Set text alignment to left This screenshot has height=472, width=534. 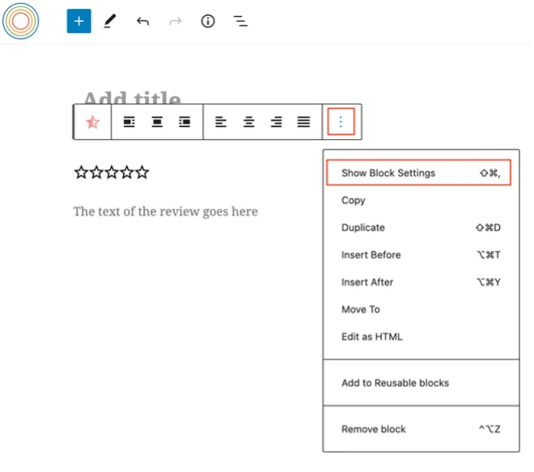[221, 122]
